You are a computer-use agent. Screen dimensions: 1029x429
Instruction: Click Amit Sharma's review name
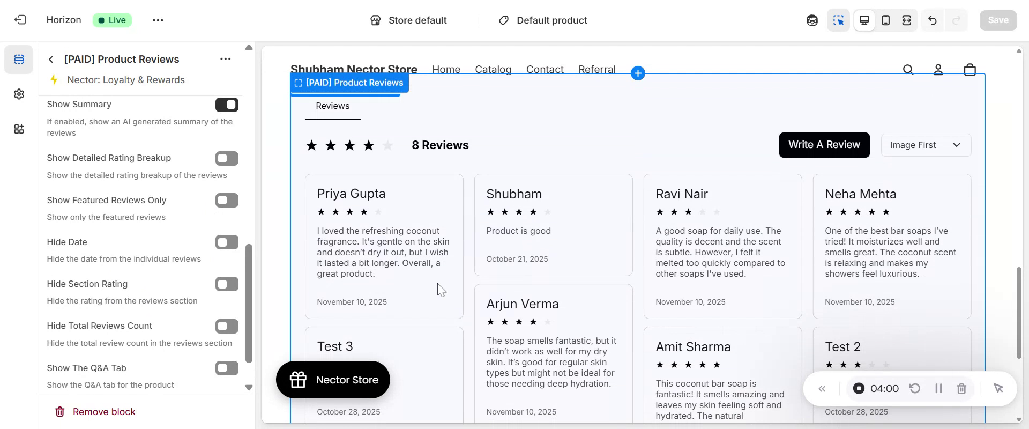693,347
